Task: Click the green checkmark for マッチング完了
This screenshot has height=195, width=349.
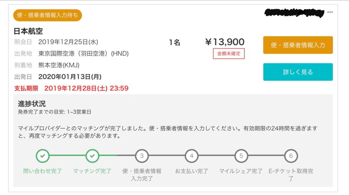Action: (92, 155)
